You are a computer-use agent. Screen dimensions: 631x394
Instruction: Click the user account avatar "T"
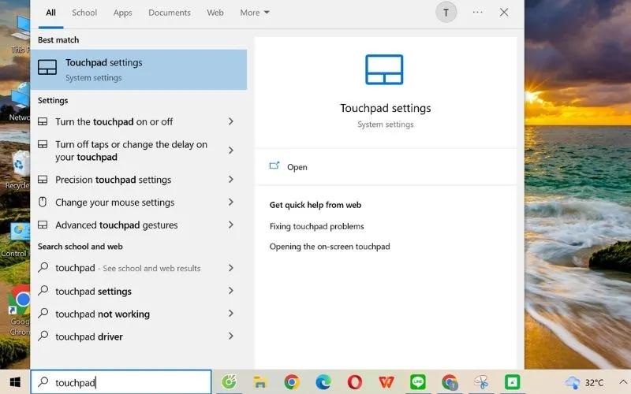tap(446, 13)
